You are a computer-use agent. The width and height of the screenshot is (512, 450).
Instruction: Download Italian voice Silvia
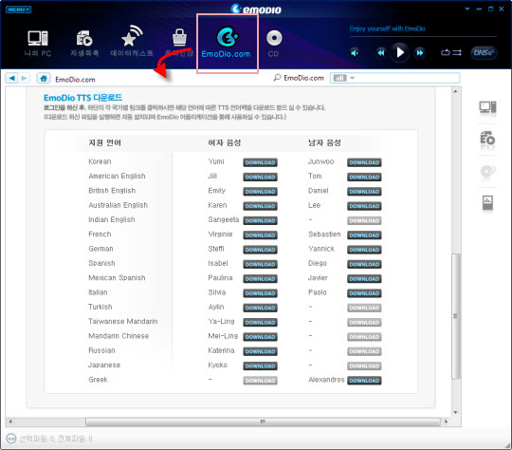click(x=260, y=293)
